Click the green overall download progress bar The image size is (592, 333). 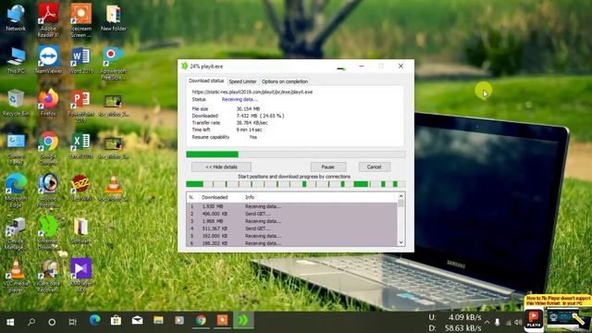[x=296, y=154]
